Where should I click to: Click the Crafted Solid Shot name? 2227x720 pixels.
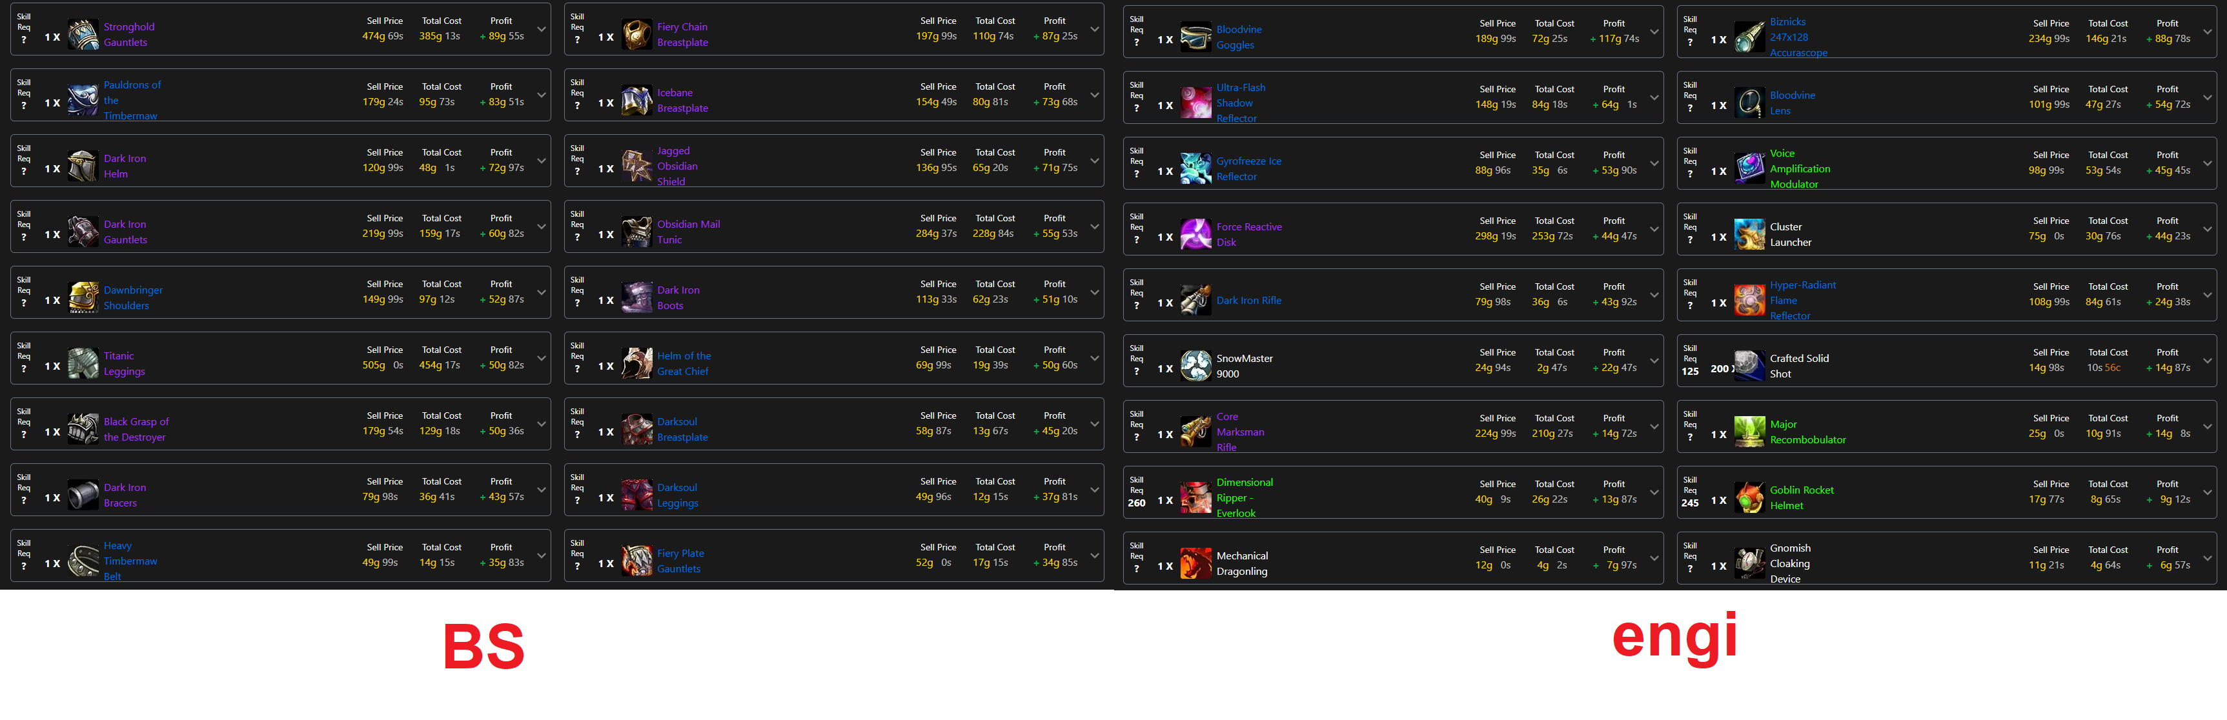click(x=1798, y=366)
